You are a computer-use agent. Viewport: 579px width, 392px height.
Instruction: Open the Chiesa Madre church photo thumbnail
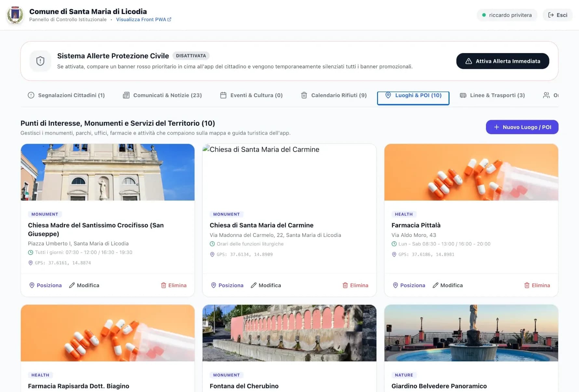click(108, 172)
